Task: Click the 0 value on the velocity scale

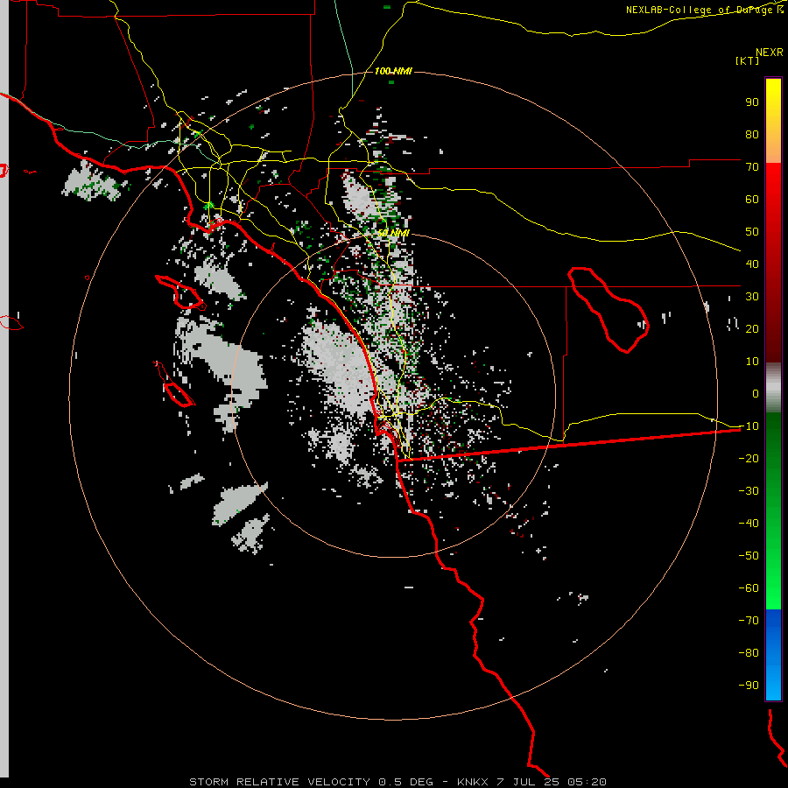Action: coord(756,393)
